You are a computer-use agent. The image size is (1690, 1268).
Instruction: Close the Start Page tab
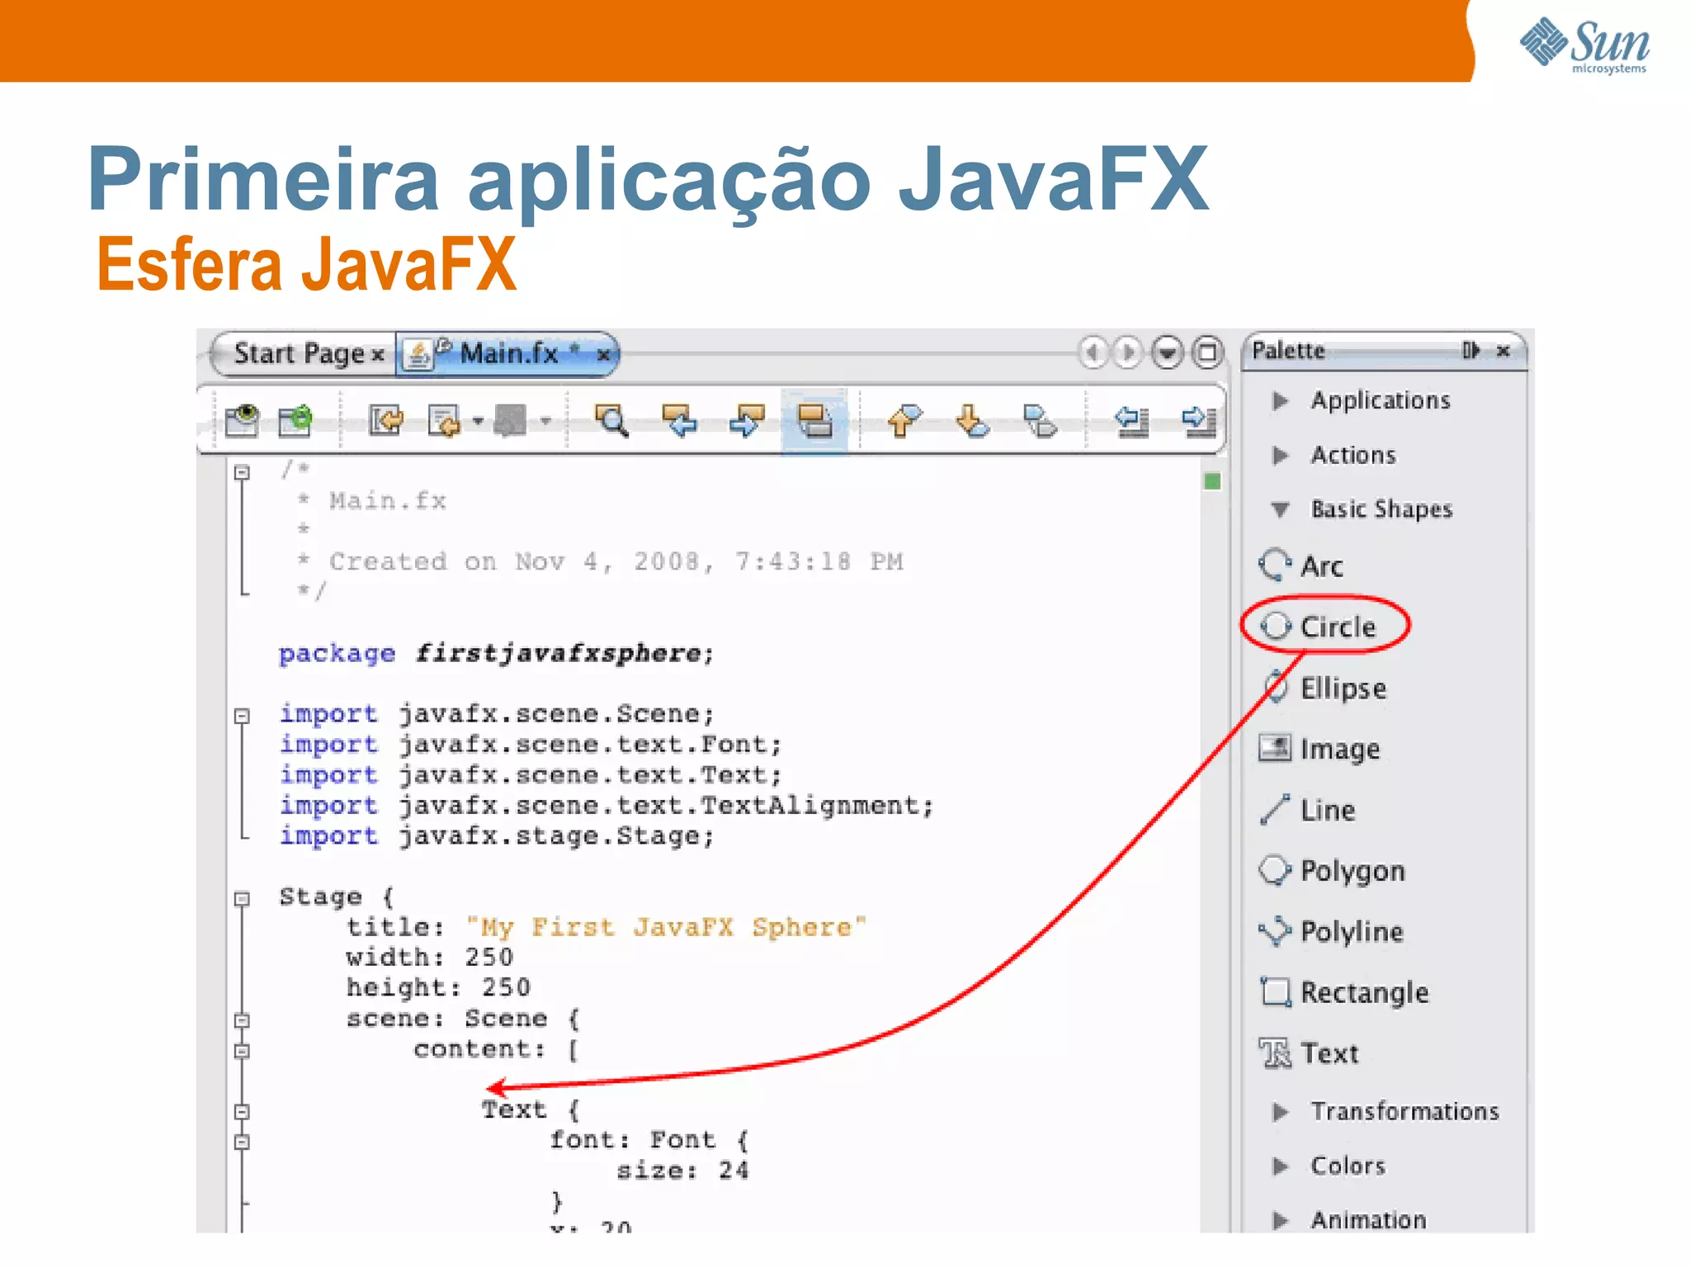tap(378, 355)
